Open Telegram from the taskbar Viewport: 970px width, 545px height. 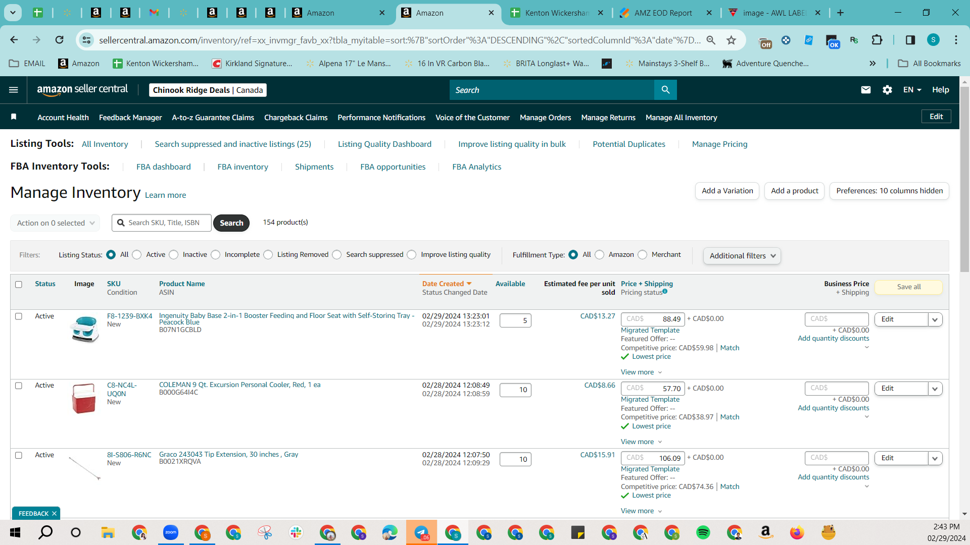421,532
